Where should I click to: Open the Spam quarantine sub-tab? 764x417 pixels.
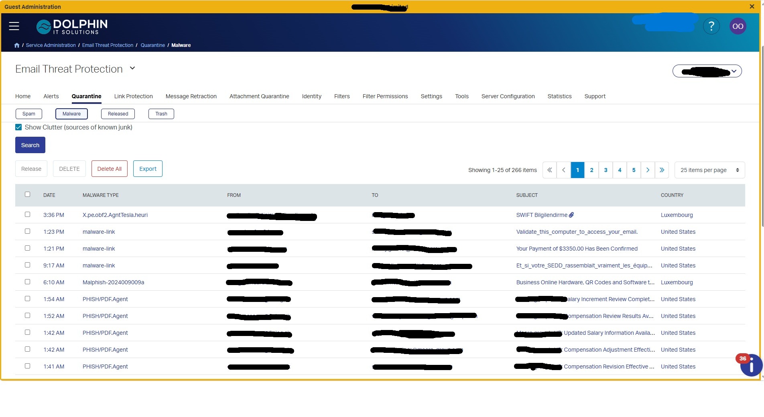(x=28, y=114)
